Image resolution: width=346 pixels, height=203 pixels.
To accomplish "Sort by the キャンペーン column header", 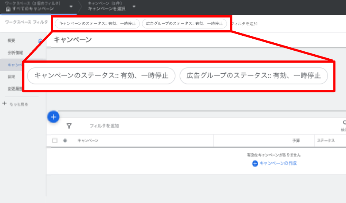I will click(x=88, y=141).
